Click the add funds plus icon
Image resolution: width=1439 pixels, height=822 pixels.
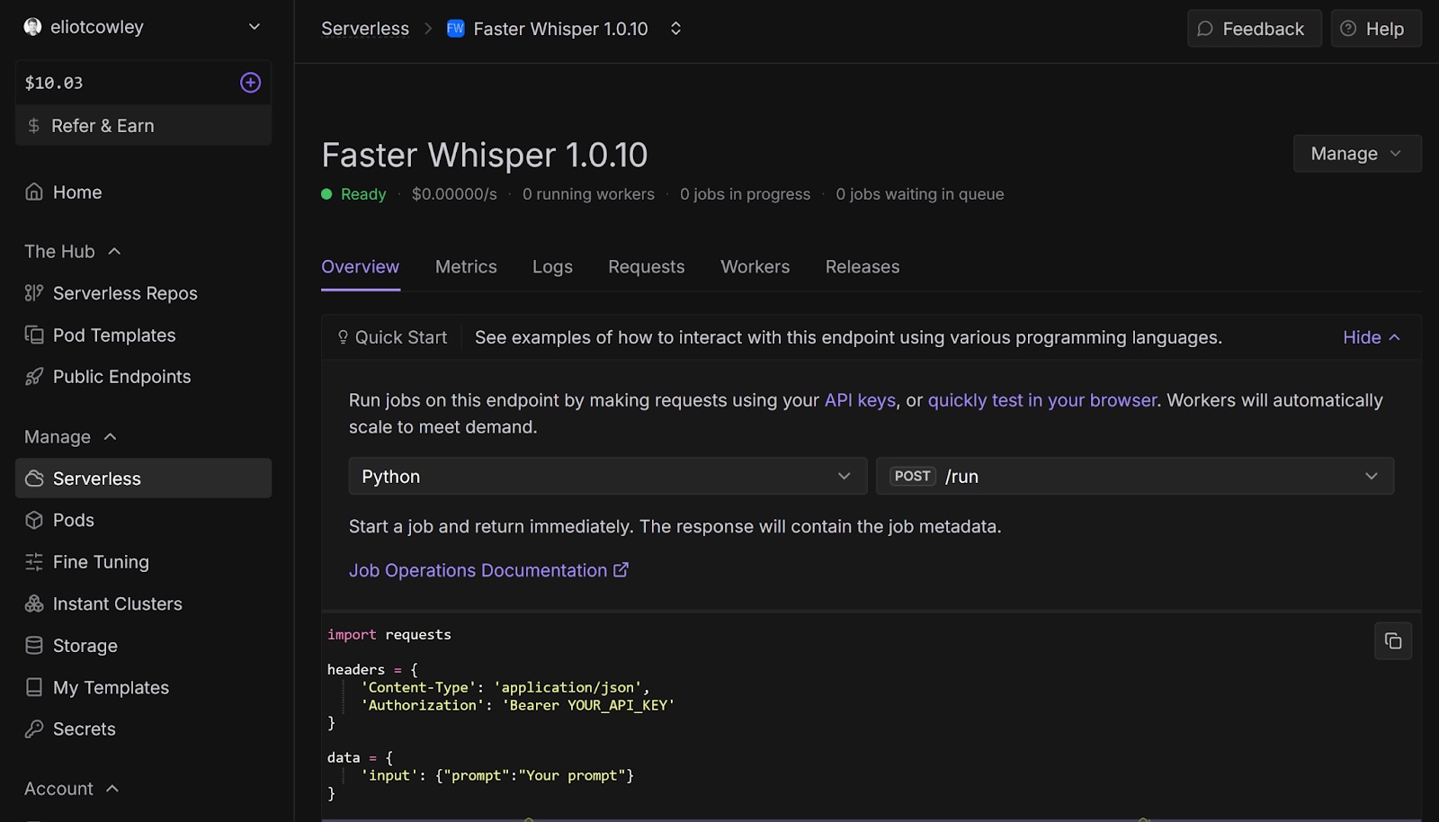click(250, 83)
